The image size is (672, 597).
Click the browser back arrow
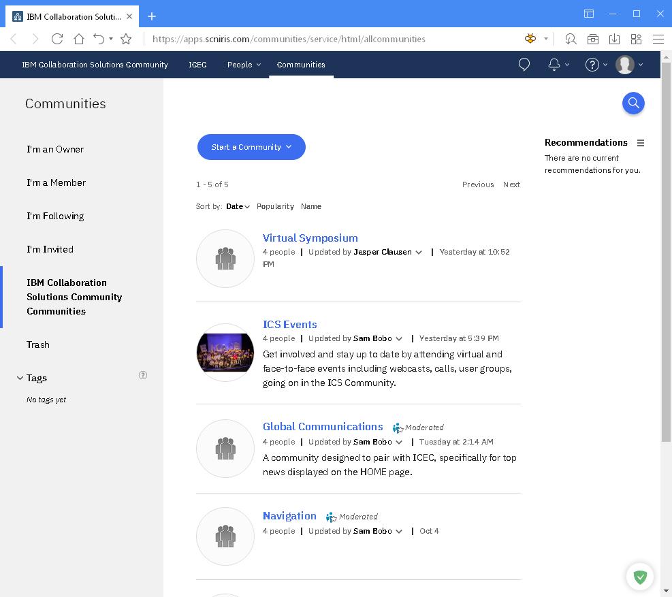[x=14, y=39]
